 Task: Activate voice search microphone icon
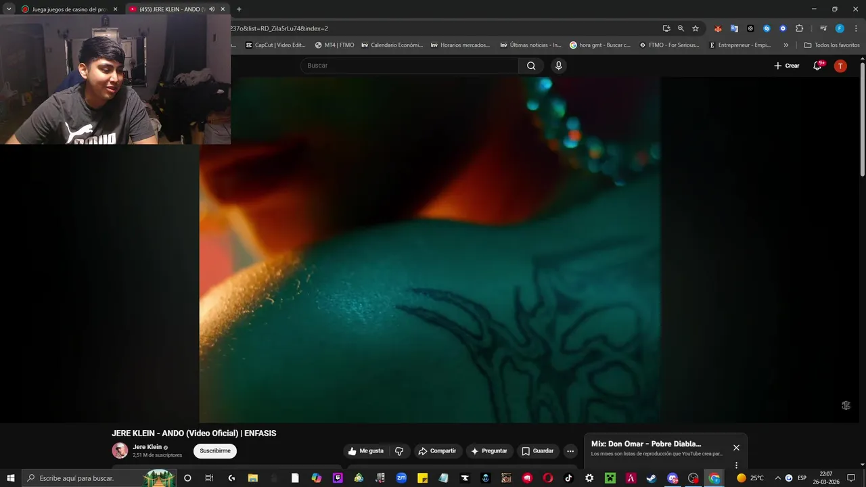tap(558, 66)
